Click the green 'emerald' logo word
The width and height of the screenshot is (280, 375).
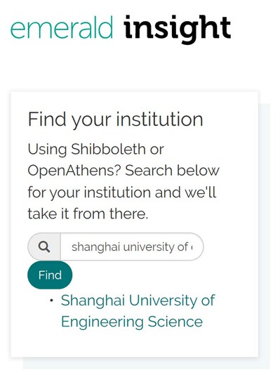point(62,28)
